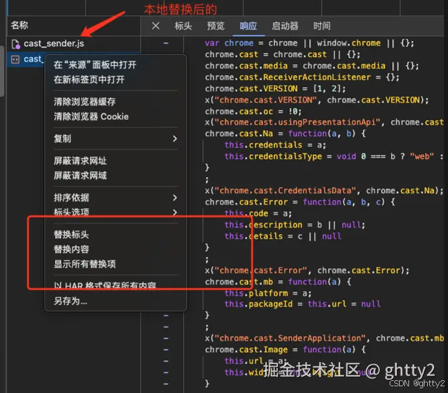The width and height of the screenshot is (448, 393).
Task: Click the 复制 submenu arrow
Action: [x=175, y=139]
